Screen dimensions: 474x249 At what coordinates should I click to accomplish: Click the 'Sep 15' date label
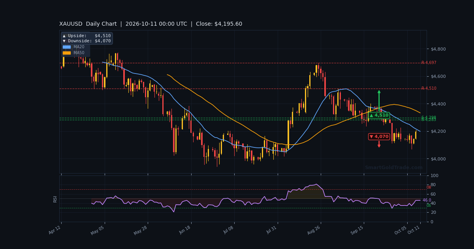tap(357, 230)
